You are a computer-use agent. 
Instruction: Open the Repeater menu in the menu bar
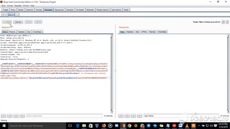click(x=18, y=6)
